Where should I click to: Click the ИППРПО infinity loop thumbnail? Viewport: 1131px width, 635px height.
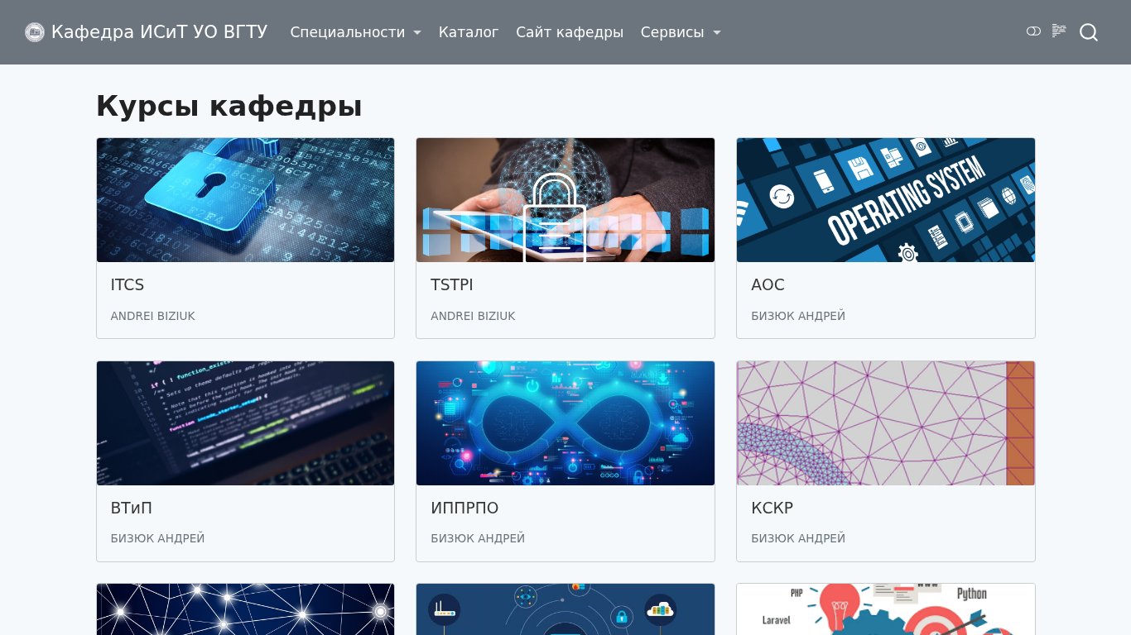click(565, 423)
